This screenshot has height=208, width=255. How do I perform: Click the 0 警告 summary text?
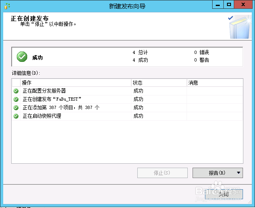click(x=202, y=60)
